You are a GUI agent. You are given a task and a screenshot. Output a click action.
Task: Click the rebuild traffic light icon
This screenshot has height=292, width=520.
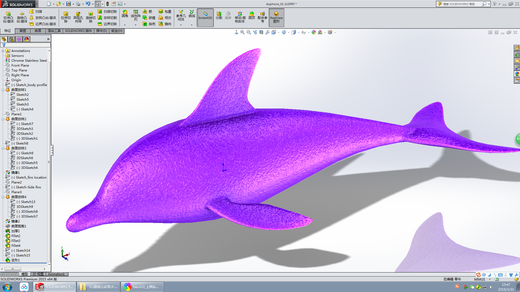[108, 4]
